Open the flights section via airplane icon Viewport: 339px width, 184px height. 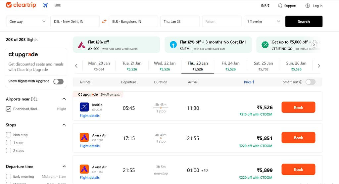click(45, 5)
